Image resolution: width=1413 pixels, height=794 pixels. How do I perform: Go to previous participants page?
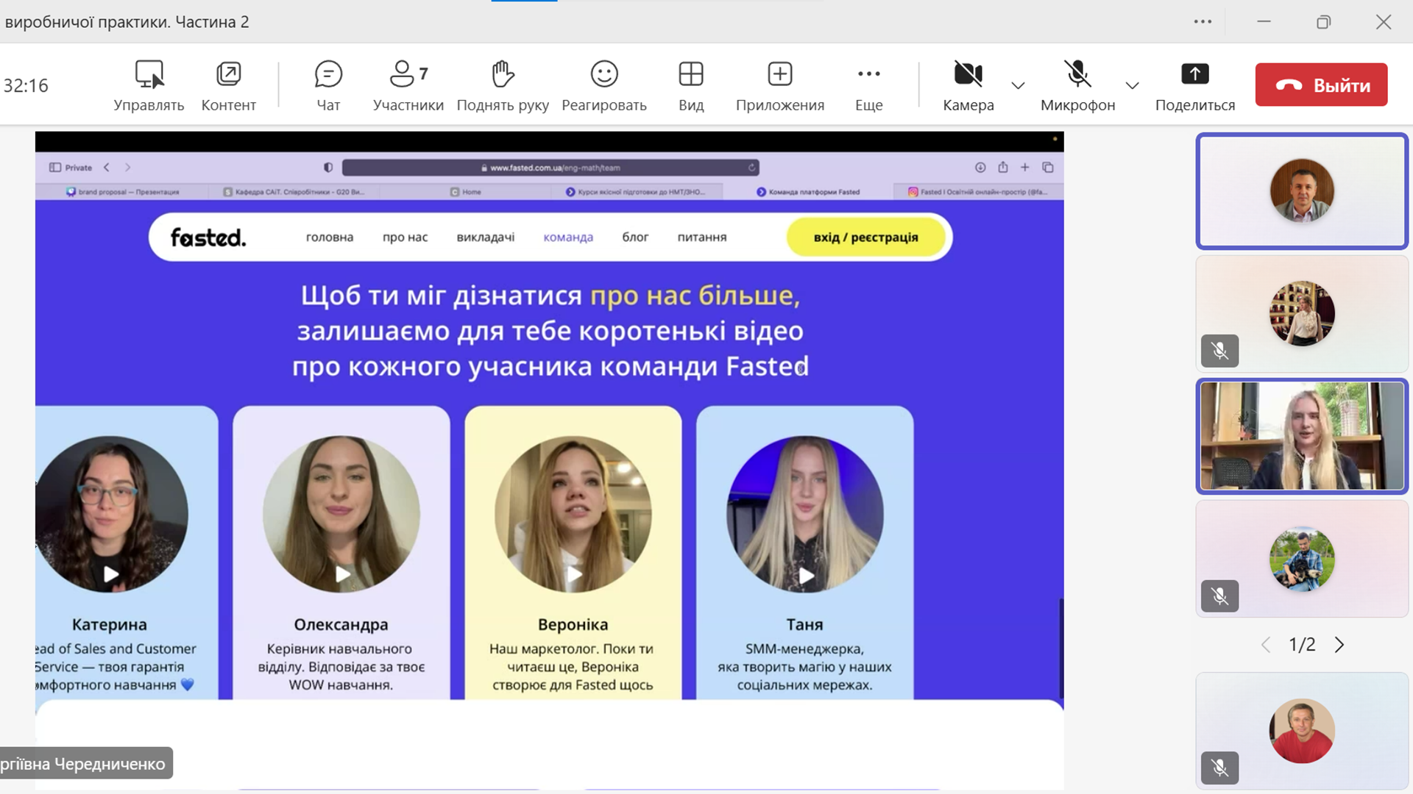pos(1266,645)
